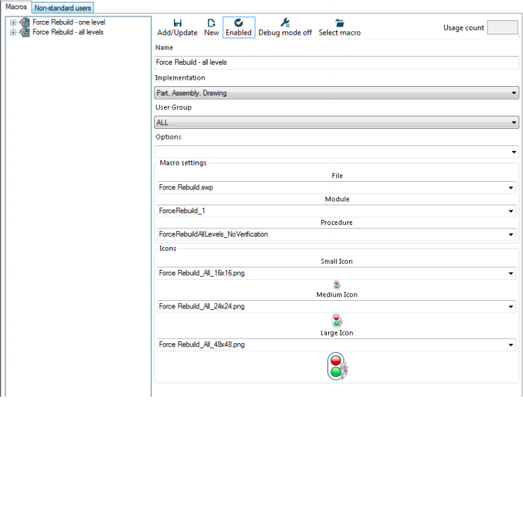Viewport: 523px width, 523px height.
Task: Click the Usage count field
Action: pos(502,27)
